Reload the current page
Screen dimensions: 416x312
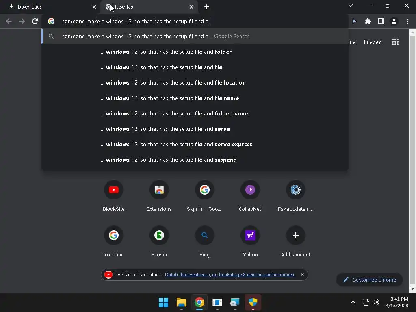35,21
